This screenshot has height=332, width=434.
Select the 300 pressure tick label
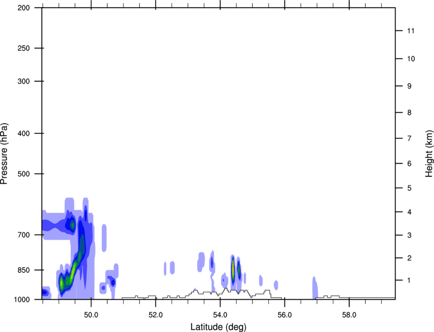click(23, 81)
